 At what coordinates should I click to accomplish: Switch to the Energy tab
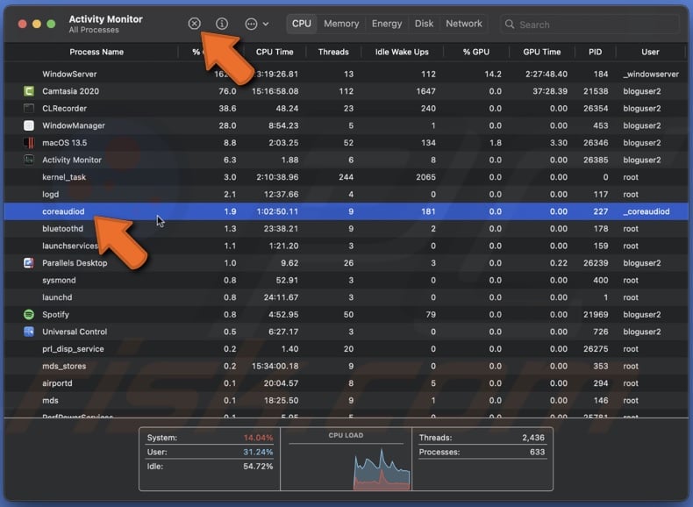[x=386, y=24]
